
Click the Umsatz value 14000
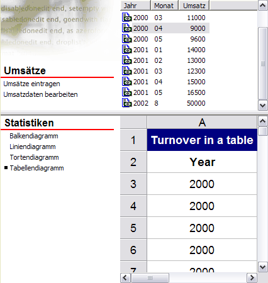196,50
